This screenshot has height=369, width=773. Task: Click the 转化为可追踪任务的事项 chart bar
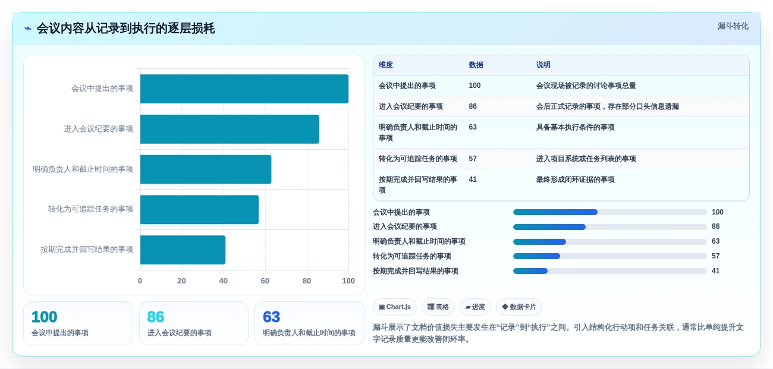pyautogui.click(x=199, y=210)
